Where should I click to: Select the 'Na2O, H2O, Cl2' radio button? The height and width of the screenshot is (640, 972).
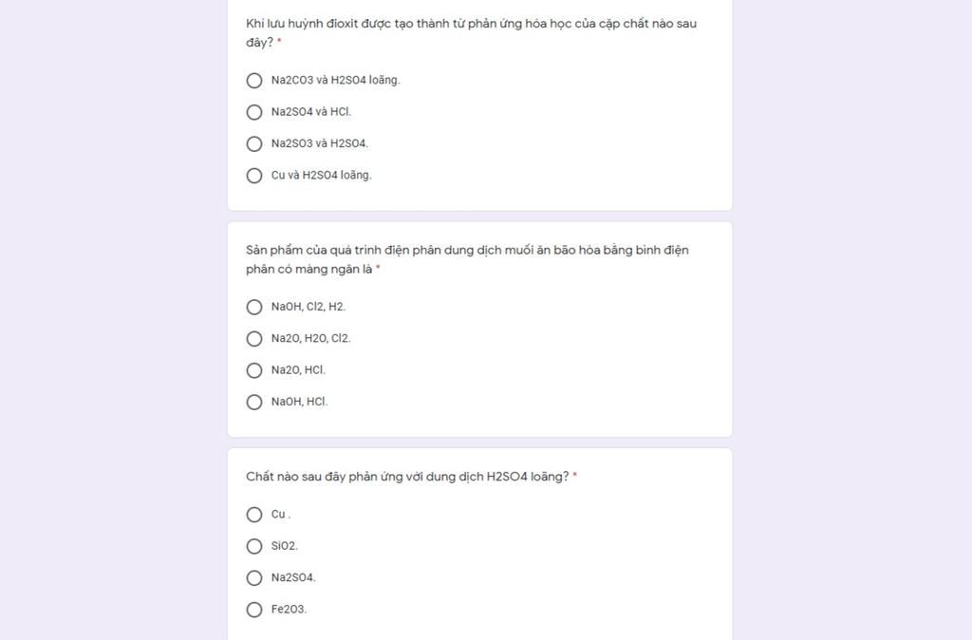254,339
